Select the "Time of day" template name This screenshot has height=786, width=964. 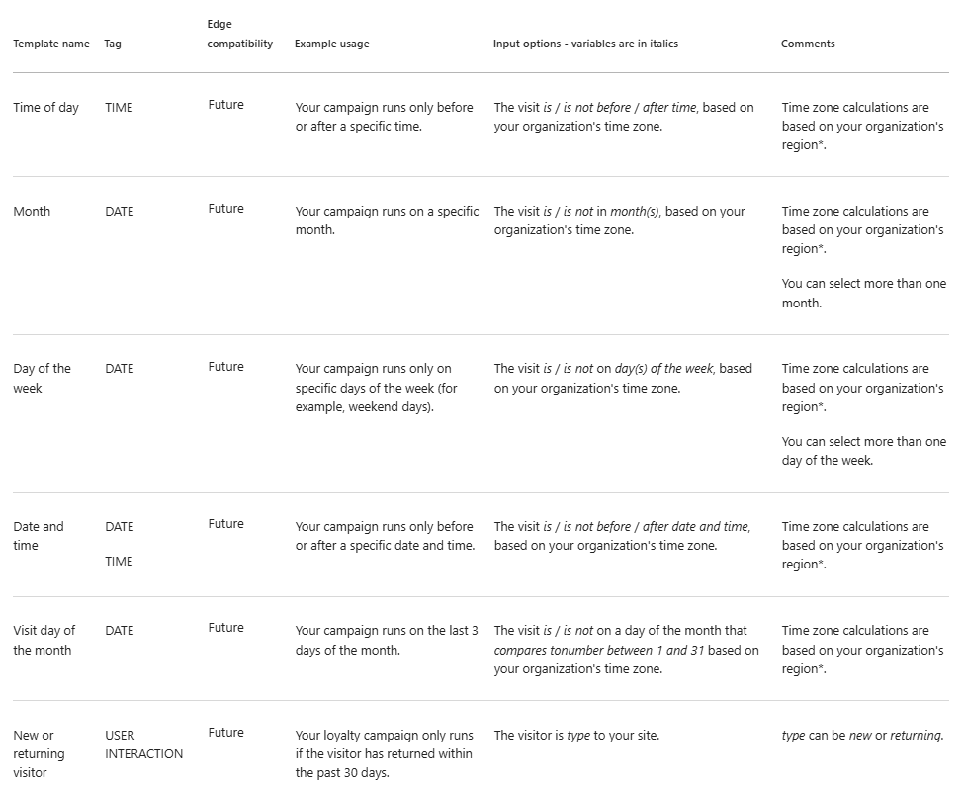click(x=45, y=107)
